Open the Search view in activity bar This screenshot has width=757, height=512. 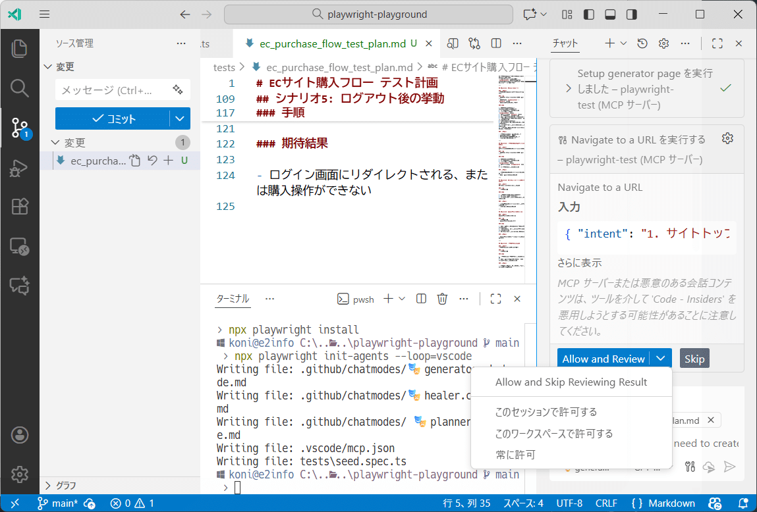pyautogui.click(x=20, y=88)
